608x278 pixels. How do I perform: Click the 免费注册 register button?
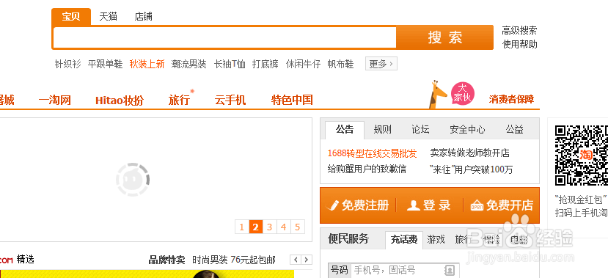click(x=359, y=205)
